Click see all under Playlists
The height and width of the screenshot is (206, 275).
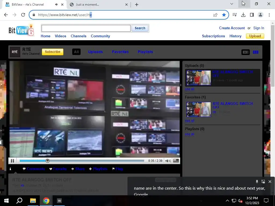pos(189,134)
